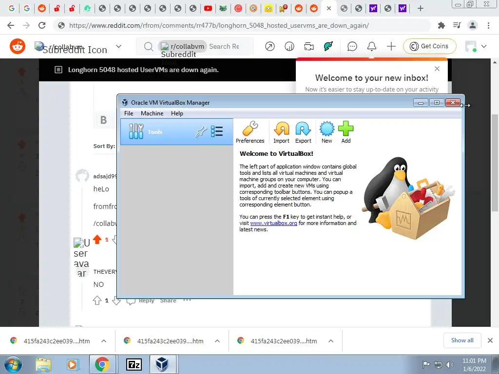
Task: Open VirtualBox Machine menu
Action: click(152, 113)
